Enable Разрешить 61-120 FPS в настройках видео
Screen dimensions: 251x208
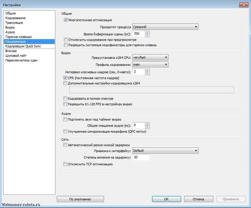tap(65, 104)
